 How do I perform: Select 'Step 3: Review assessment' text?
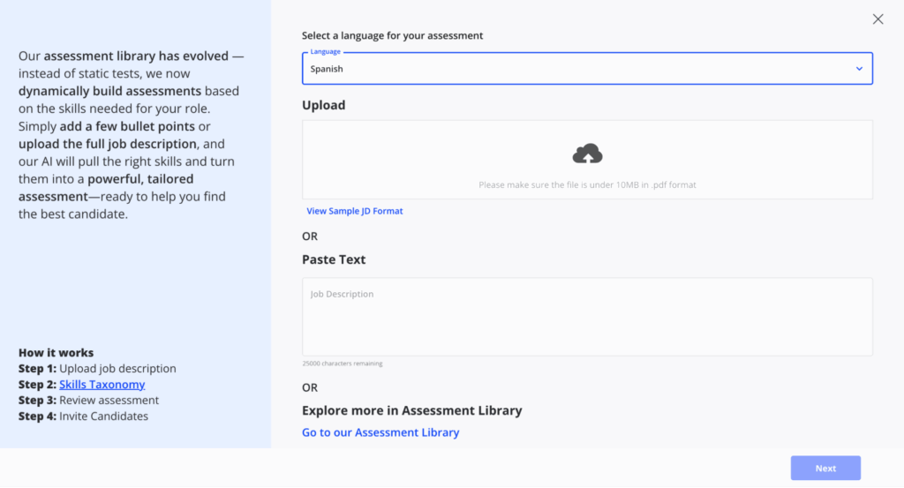click(88, 401)
